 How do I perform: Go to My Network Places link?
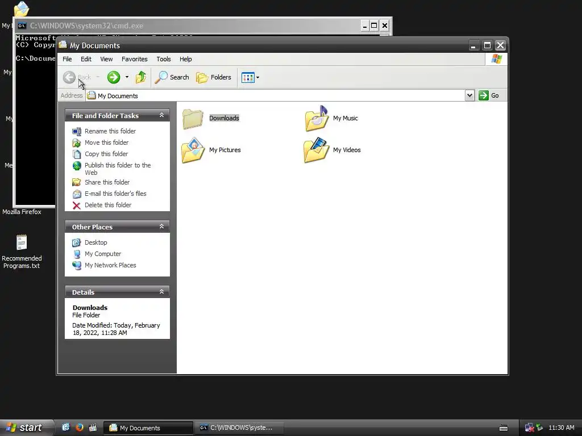[110, 265]
